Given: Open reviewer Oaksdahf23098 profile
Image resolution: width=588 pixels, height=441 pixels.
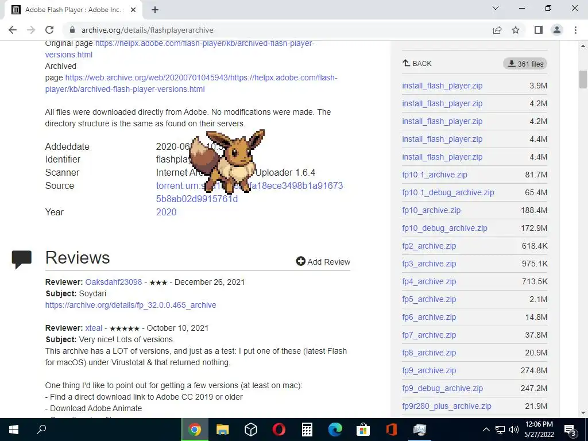Looking at the screenshot, I should tap(114, 282).
